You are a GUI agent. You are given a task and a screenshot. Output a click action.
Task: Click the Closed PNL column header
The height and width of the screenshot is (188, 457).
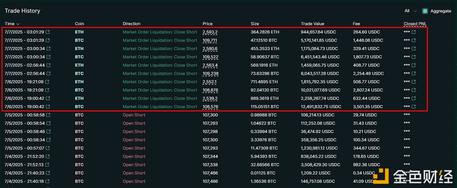tap(415, 24)
